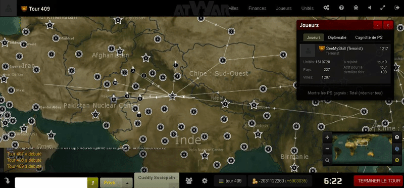Click the magnifier reset zoom icon
404x188 pixels.
click(x=327, y=160)
